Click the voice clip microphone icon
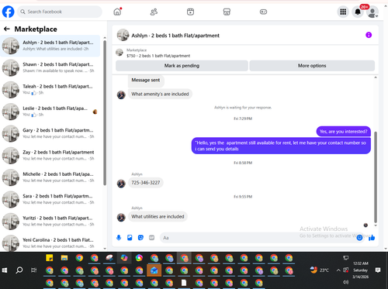This screenshot has width=388, height=289. 119,238
